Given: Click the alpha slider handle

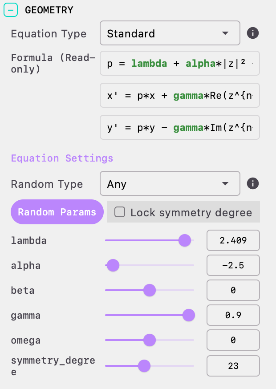Looking at the screenshot, I should [113, 265].
